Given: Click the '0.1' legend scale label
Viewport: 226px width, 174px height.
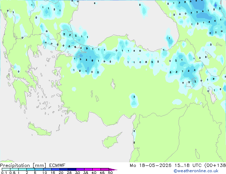Looking at the screenshot, I should click(x=4, y=173).
